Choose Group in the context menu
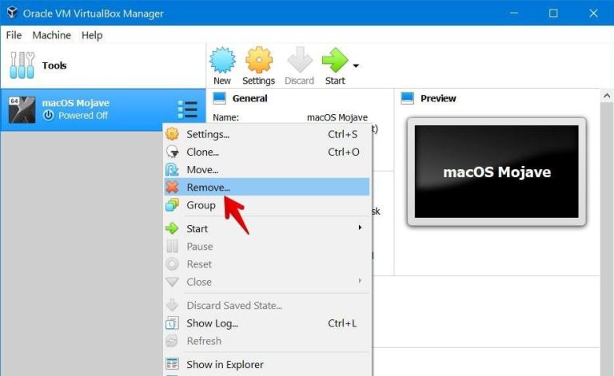Image resolution: width=614 pixels, height=376 pixels. (x=267, y=205)
